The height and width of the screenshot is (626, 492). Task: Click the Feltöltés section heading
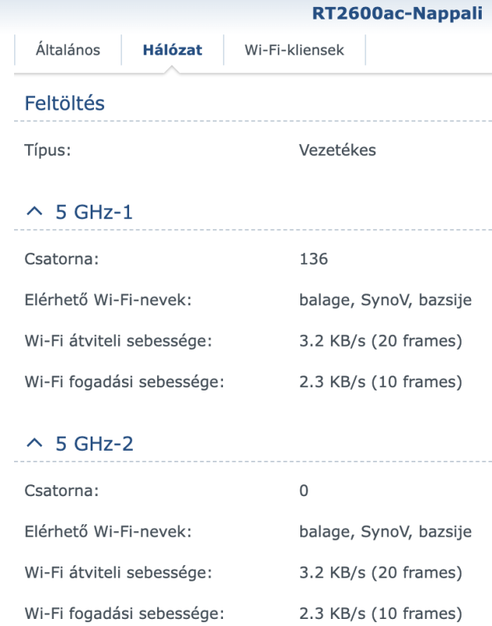(64, 103)
